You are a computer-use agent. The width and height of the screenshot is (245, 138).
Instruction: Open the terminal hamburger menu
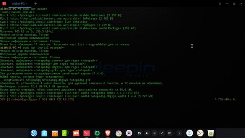(220, 3)
